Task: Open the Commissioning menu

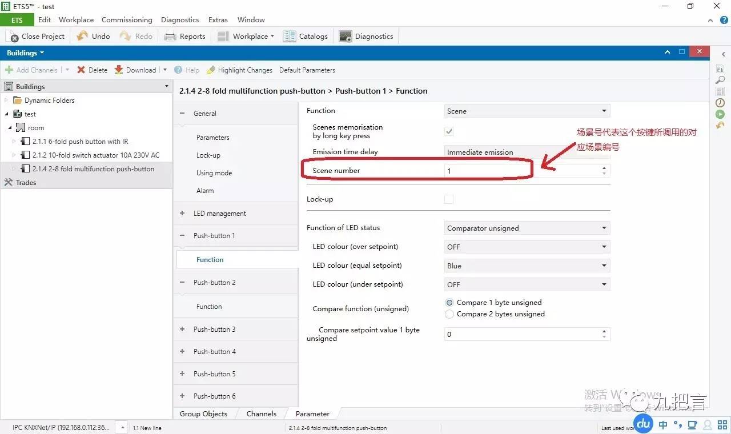Action: 127,19
